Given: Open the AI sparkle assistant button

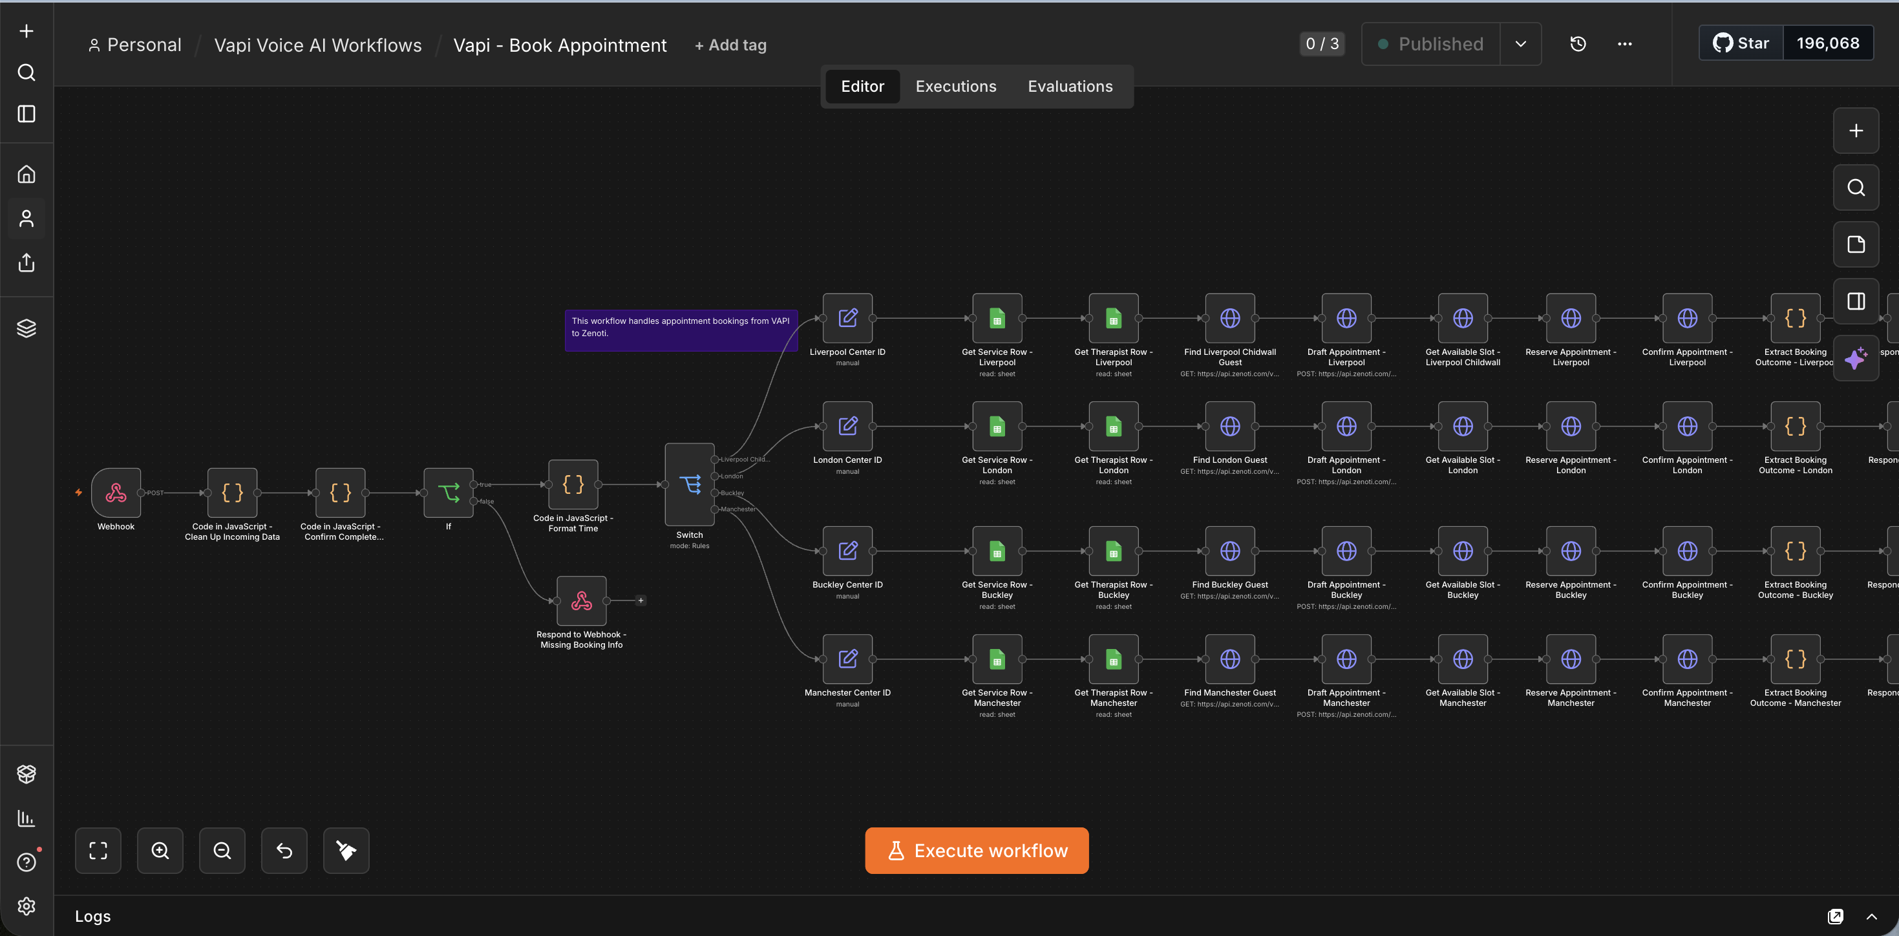Looking at the screenshot, I should coord(1856,358).
